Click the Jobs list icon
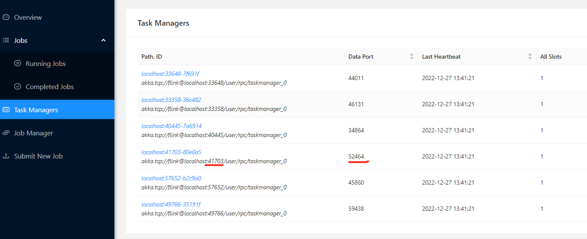The image size is (587, 239). [x=6, y=41]
